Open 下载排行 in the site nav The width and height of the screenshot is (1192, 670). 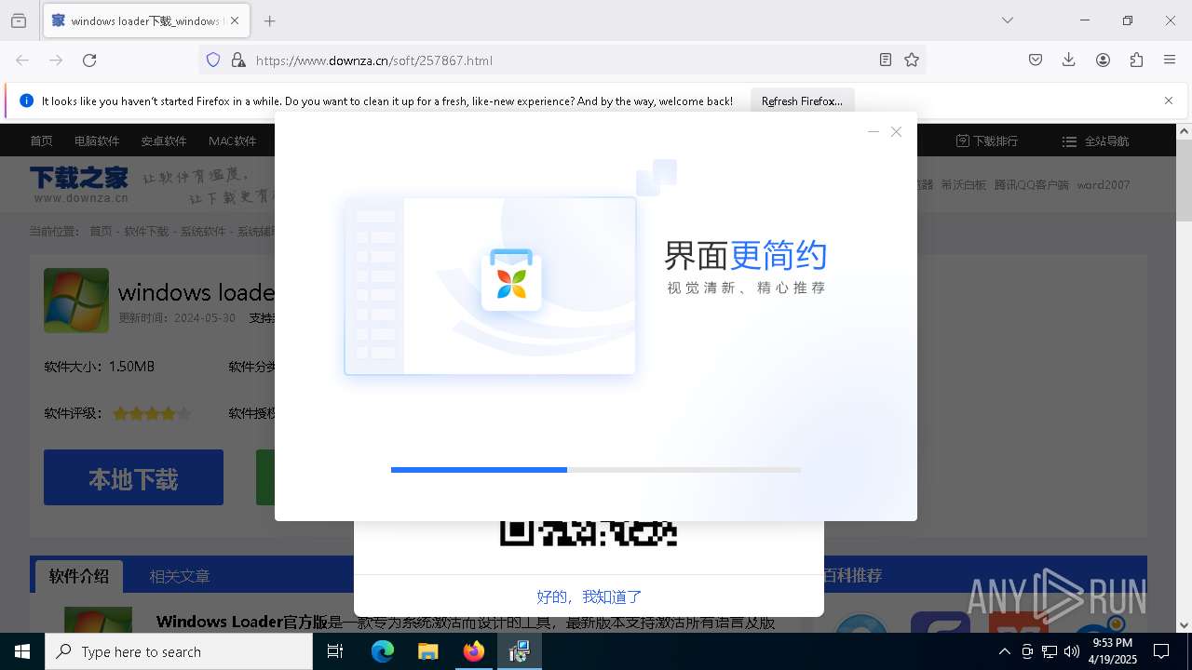987,141
